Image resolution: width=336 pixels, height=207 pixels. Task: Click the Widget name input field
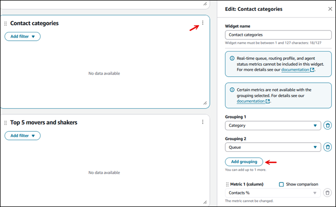point(278,35)
